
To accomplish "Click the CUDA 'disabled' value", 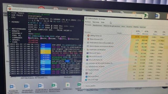I will pyautogui.click(x=33, y=42).
